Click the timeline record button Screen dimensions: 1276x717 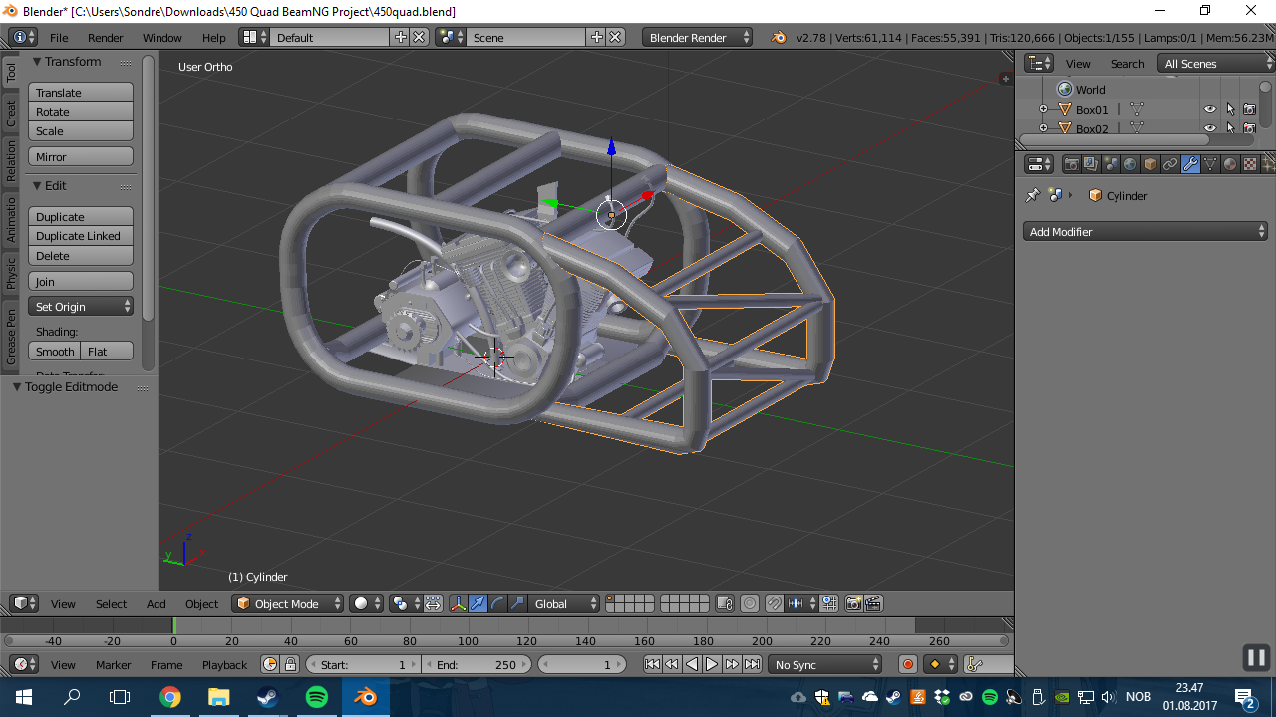pos(907,664)
